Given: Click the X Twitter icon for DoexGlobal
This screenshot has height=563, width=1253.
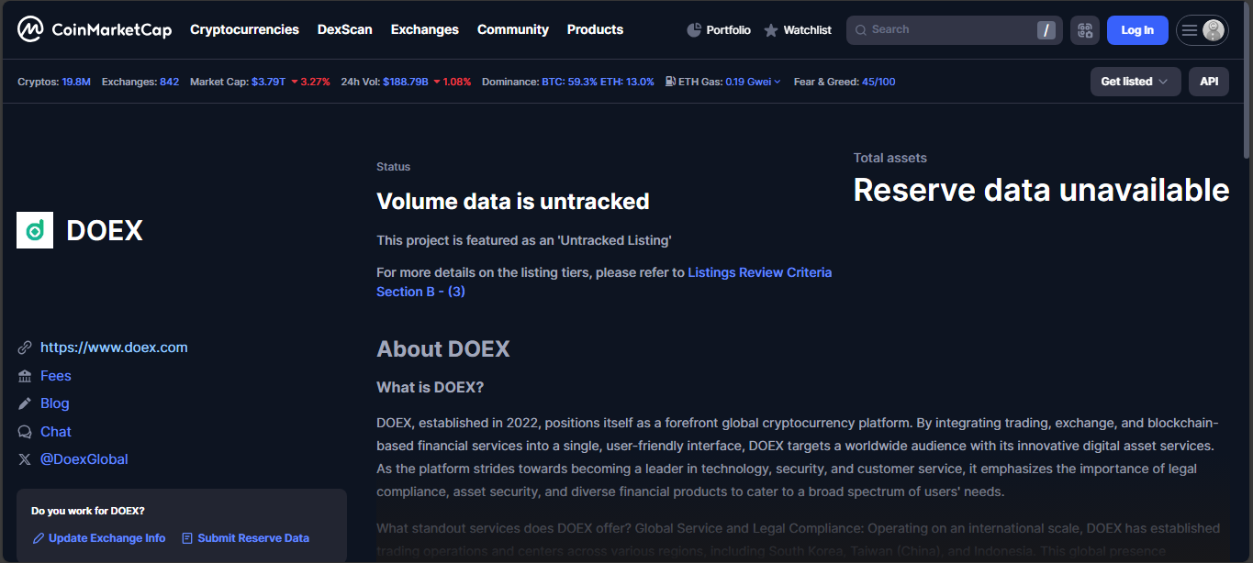Looking at the screenshot, I should coord(25,459).
